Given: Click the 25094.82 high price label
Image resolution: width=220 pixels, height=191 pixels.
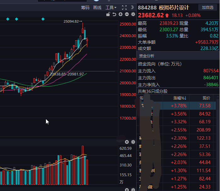Looking at the screenshot, I should coord(71,21).
